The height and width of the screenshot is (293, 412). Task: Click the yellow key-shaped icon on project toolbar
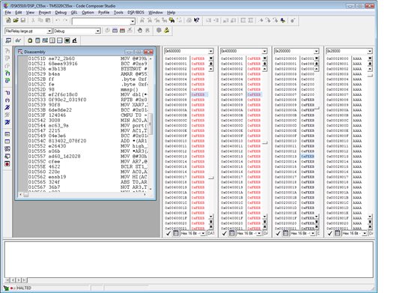[x=166, y=31]
